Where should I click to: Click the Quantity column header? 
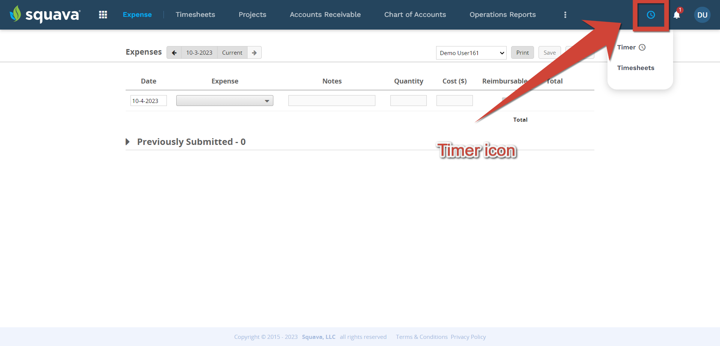tap(408, 81)
